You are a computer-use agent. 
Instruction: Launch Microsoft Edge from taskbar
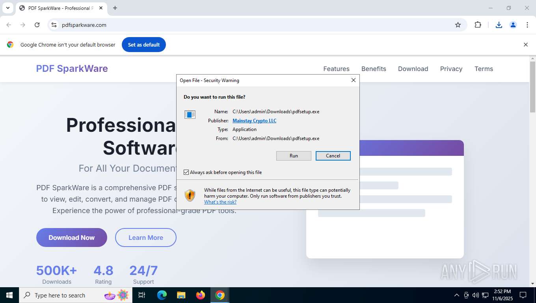162,295
